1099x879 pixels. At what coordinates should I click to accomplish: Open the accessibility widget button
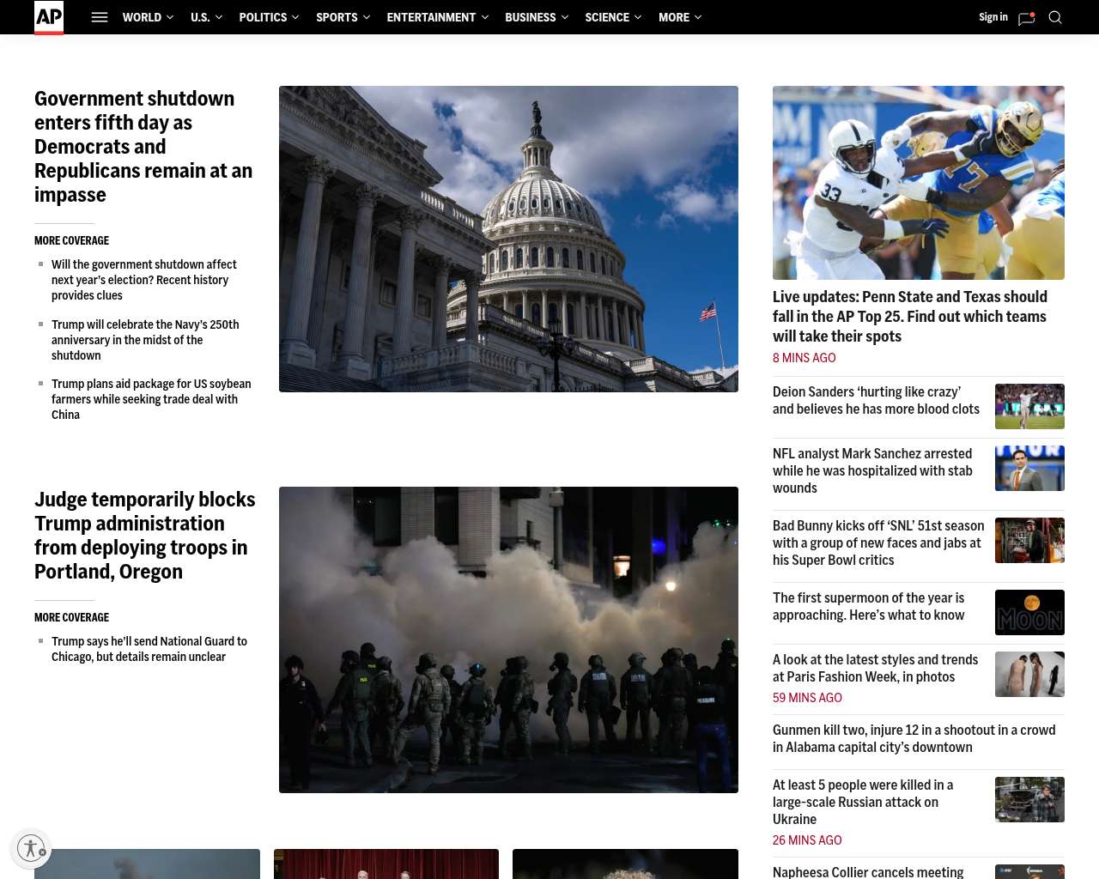pyautogui.click(x=31, y=848)
